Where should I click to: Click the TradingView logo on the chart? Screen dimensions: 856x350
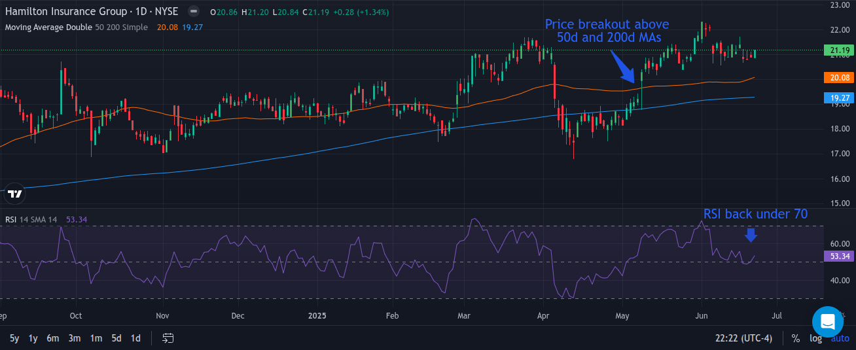(14, 194)
